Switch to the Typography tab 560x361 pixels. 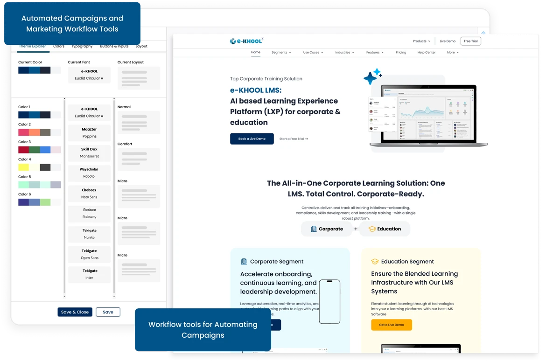82,46
